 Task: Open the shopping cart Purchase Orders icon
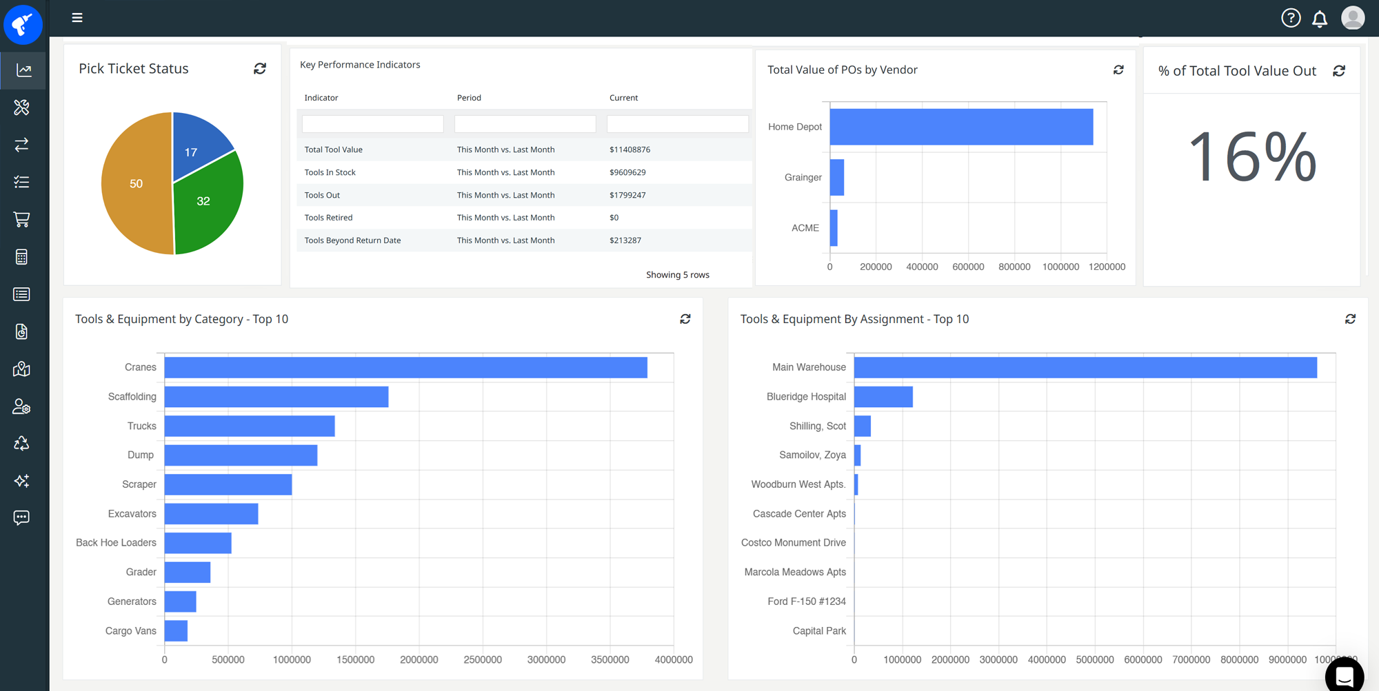(x=21, y=219)
